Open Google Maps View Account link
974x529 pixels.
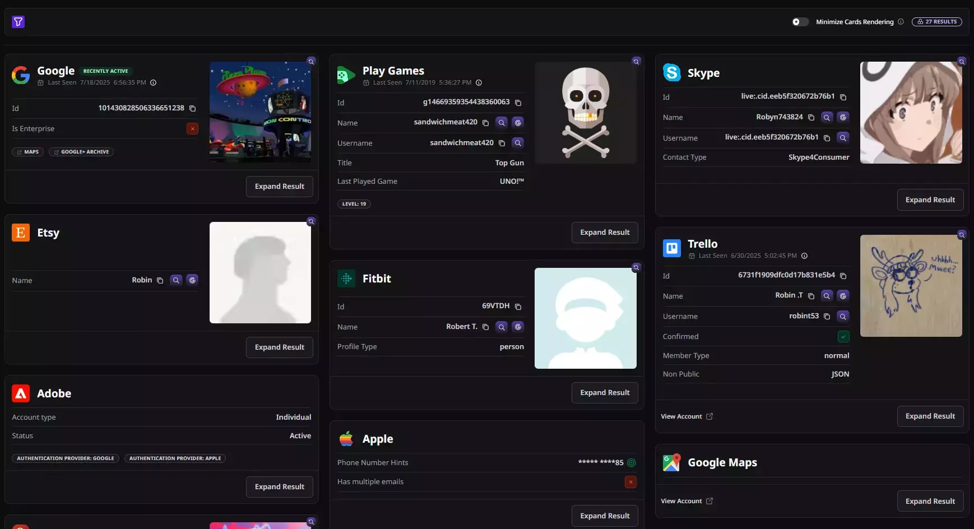point(687,501)
